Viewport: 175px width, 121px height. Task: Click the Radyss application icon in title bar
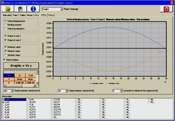tap(2, 3)
